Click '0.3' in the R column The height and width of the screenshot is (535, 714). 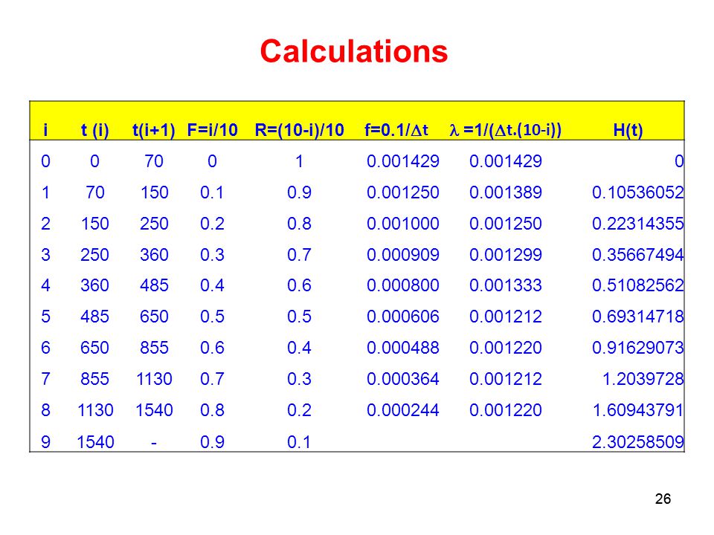[299, 378]
